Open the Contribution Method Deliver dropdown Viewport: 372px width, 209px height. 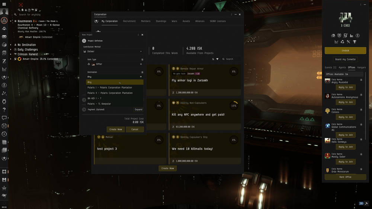pos(113,51)
